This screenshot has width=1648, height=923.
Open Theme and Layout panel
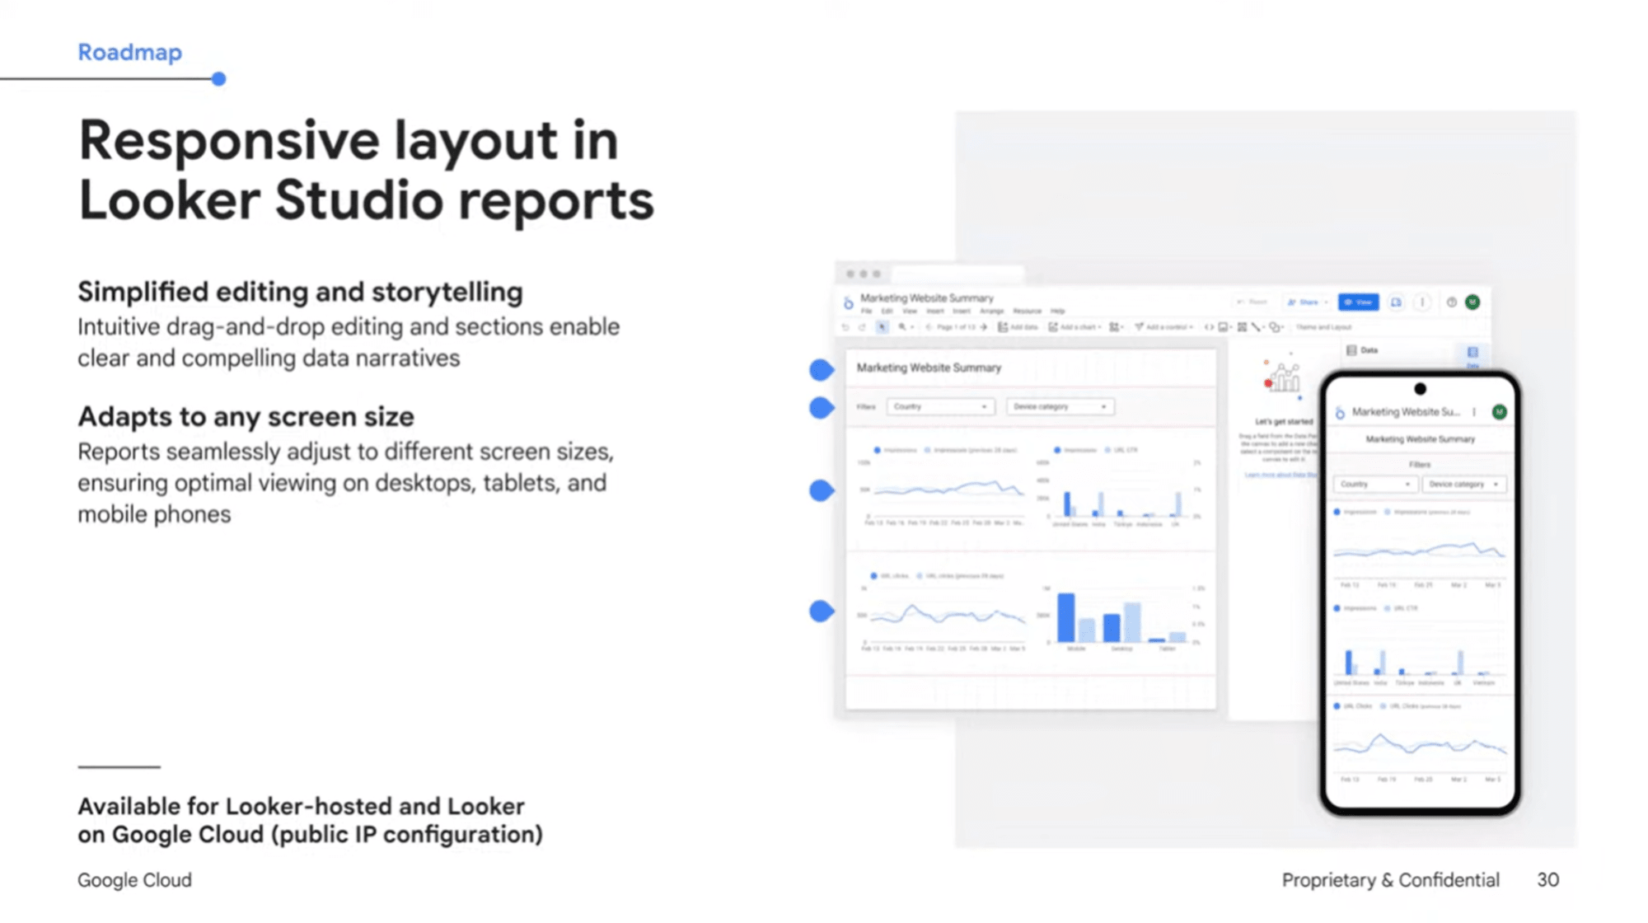(1323, 327)
